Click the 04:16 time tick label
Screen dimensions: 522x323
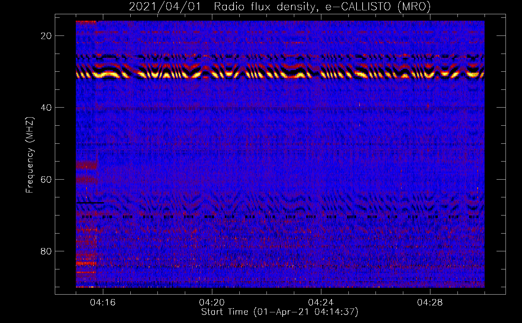(x=103, y=303)
